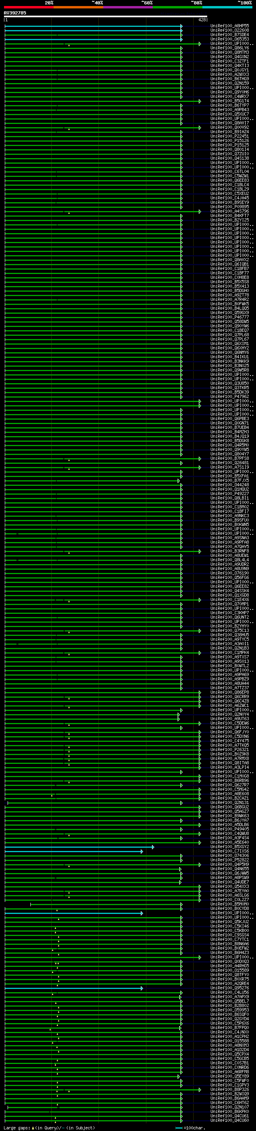Select hit label UniRef100_Q4CU61
This screenshot has width=256, height=1131.
coord(230,1116)
